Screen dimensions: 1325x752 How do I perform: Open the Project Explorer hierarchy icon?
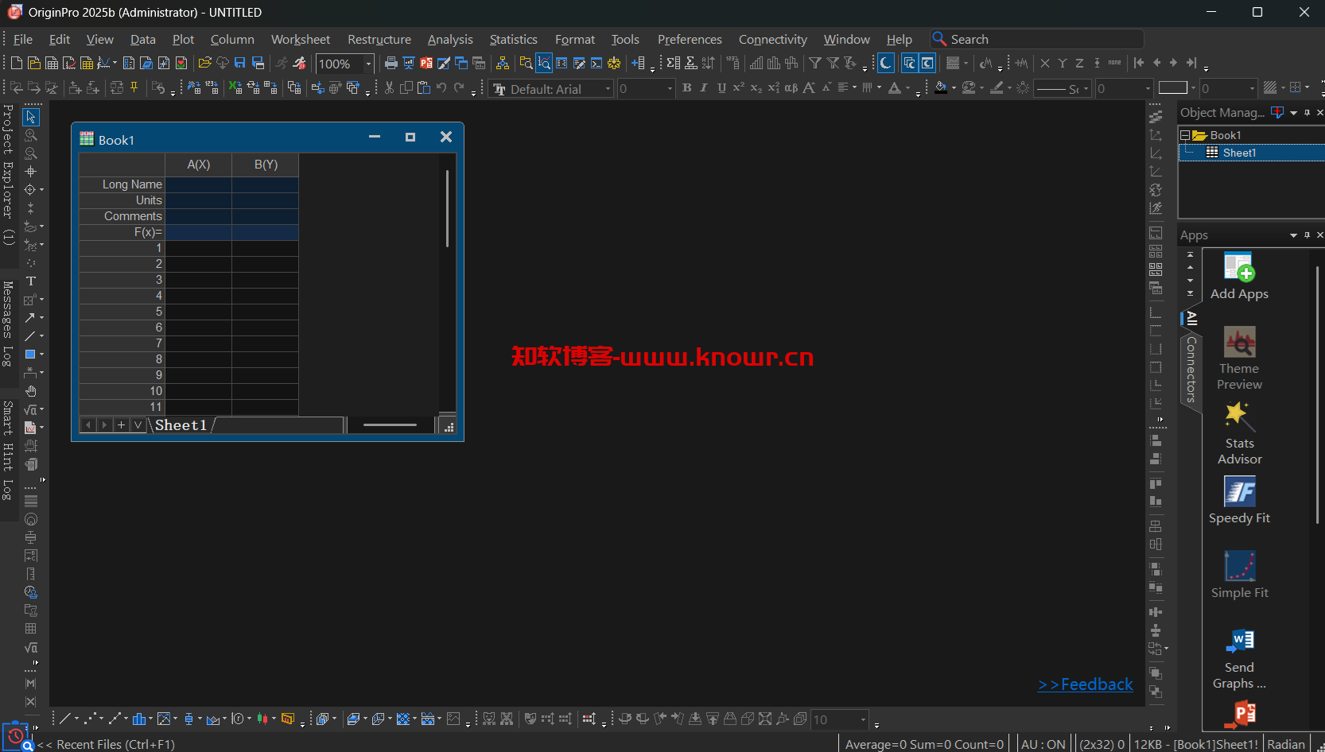502,63
